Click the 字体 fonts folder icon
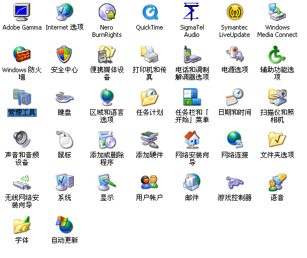The image size is (307, 258). click(x=22, y=225)
